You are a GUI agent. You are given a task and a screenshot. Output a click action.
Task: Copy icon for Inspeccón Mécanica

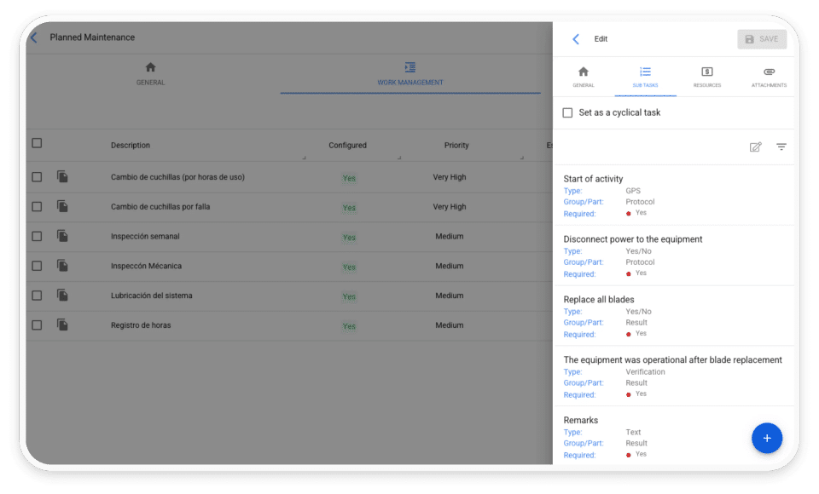pyautogui.click(x=62, y=266)
